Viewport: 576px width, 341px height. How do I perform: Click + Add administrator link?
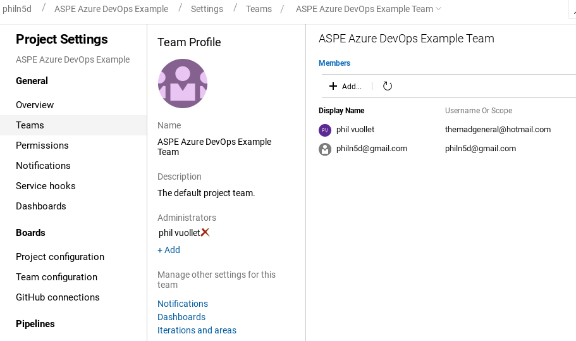169,250
